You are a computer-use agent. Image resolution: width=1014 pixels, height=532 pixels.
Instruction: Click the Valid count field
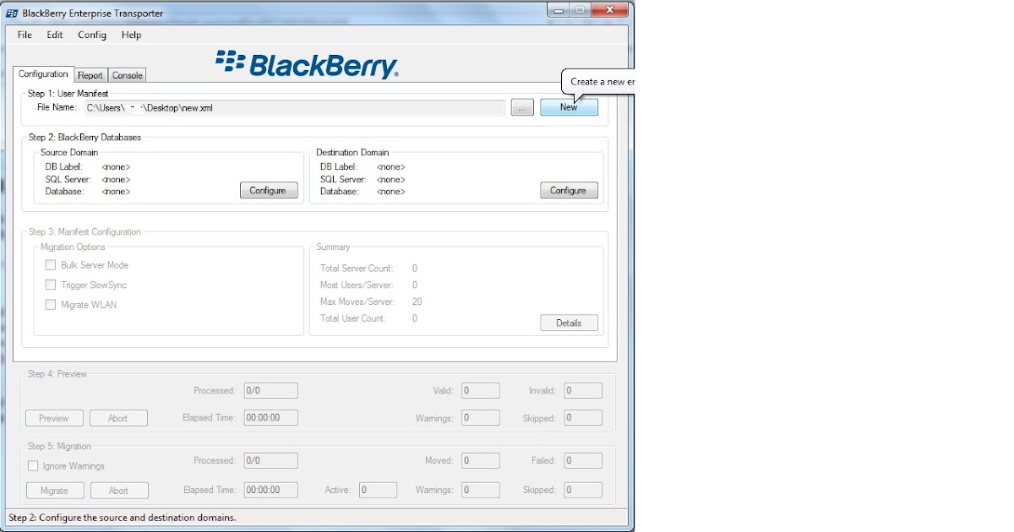click(x=480, y=391)
